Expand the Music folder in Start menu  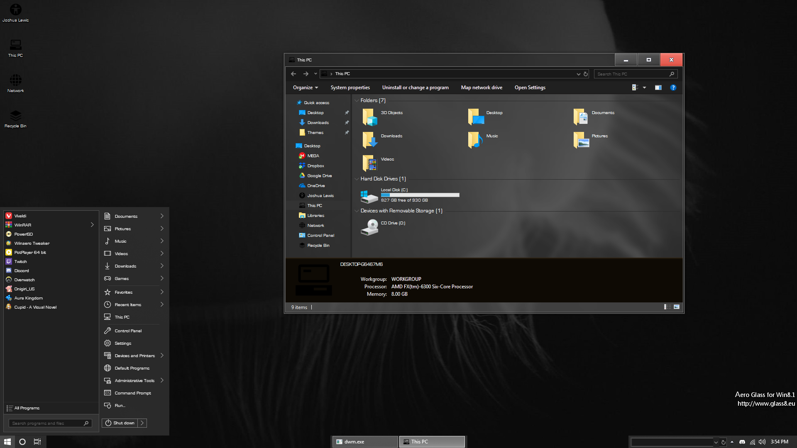tap(162, 241)
